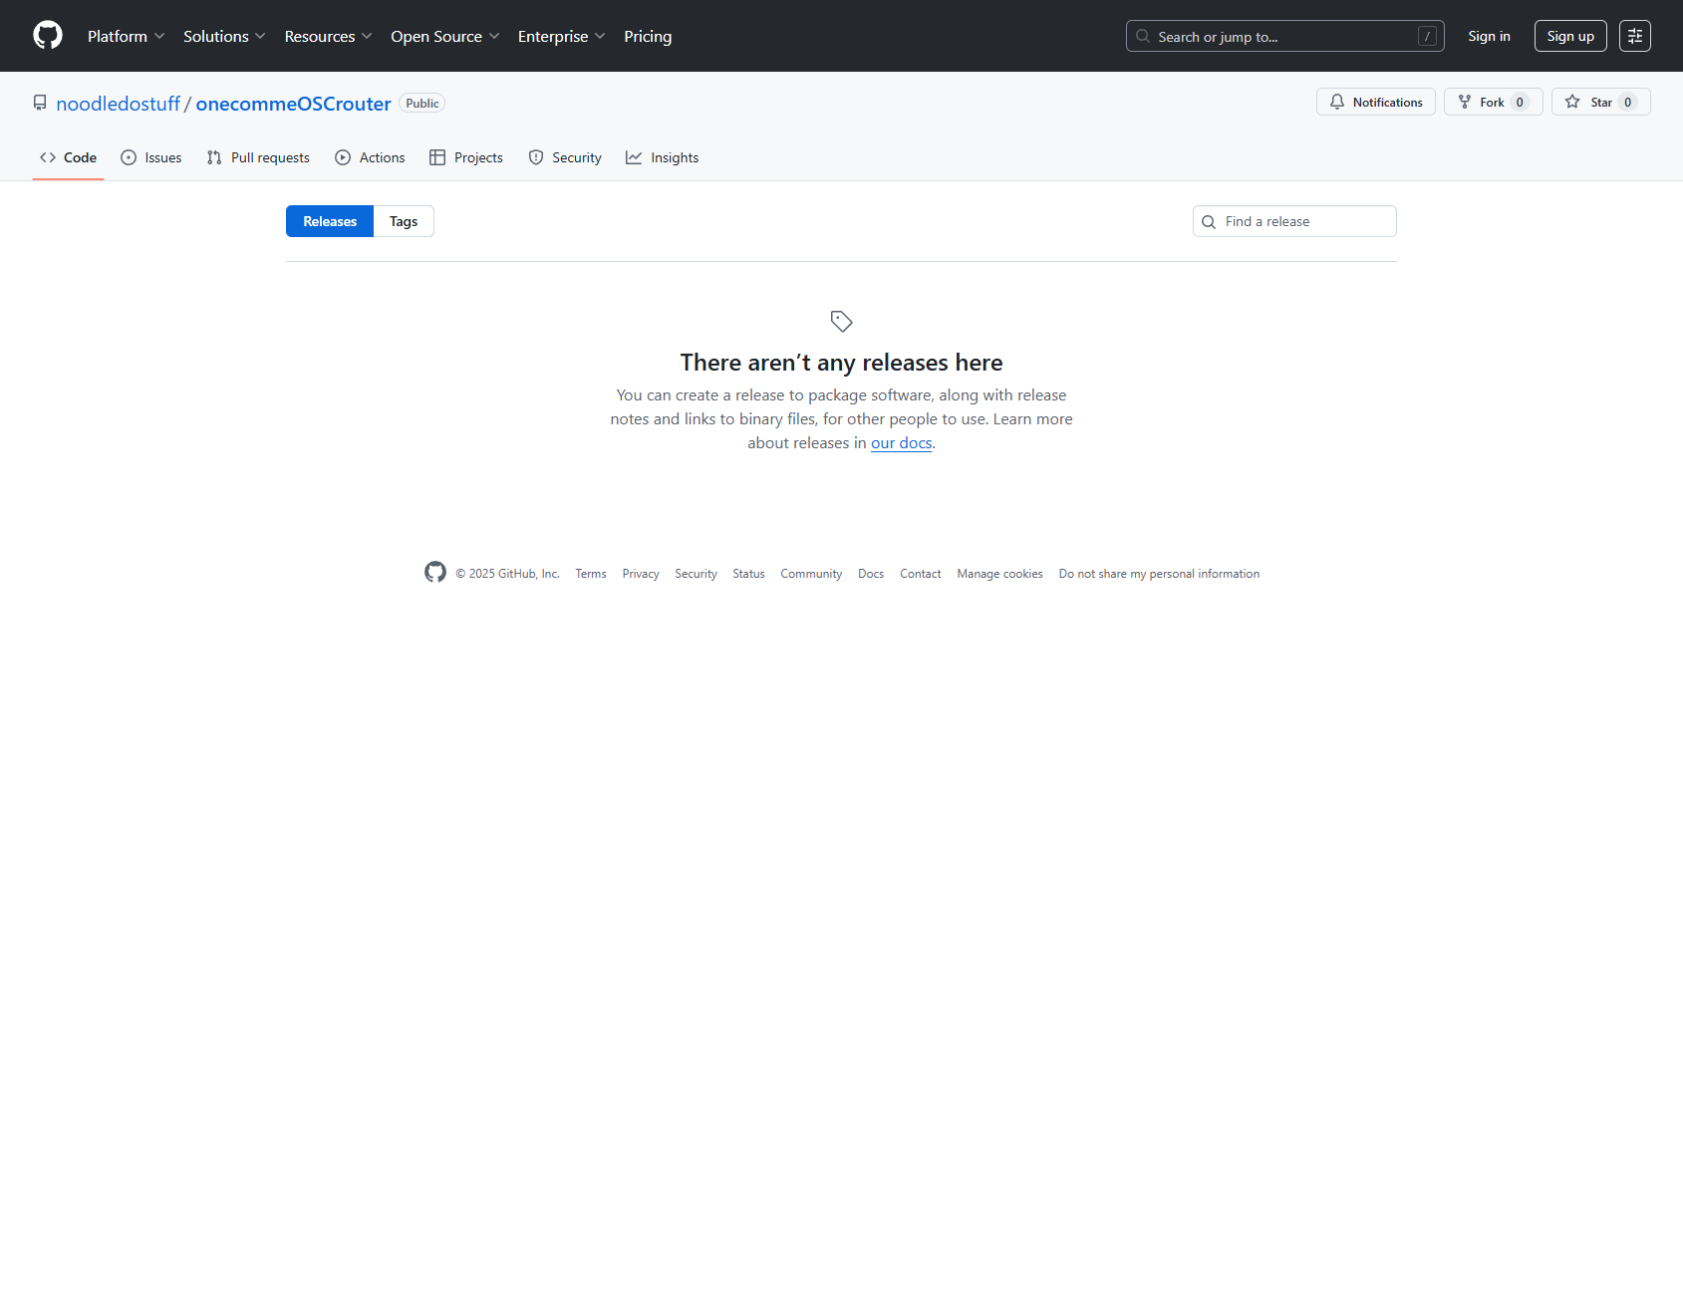1683x1290 pixels.
Task: Open footer Status link
Action: coord(748,574)
